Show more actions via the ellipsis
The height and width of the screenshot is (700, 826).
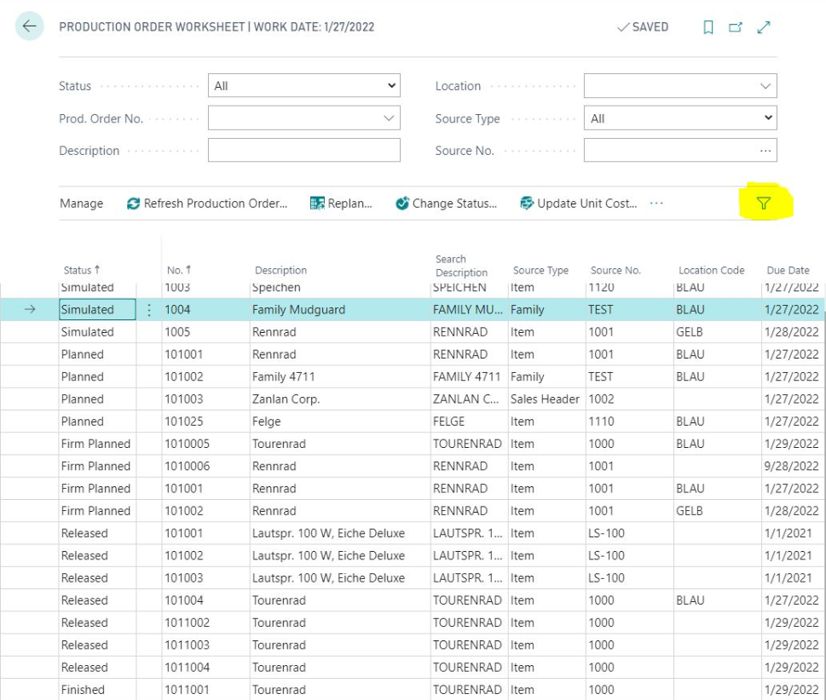[x=656, y=204]
